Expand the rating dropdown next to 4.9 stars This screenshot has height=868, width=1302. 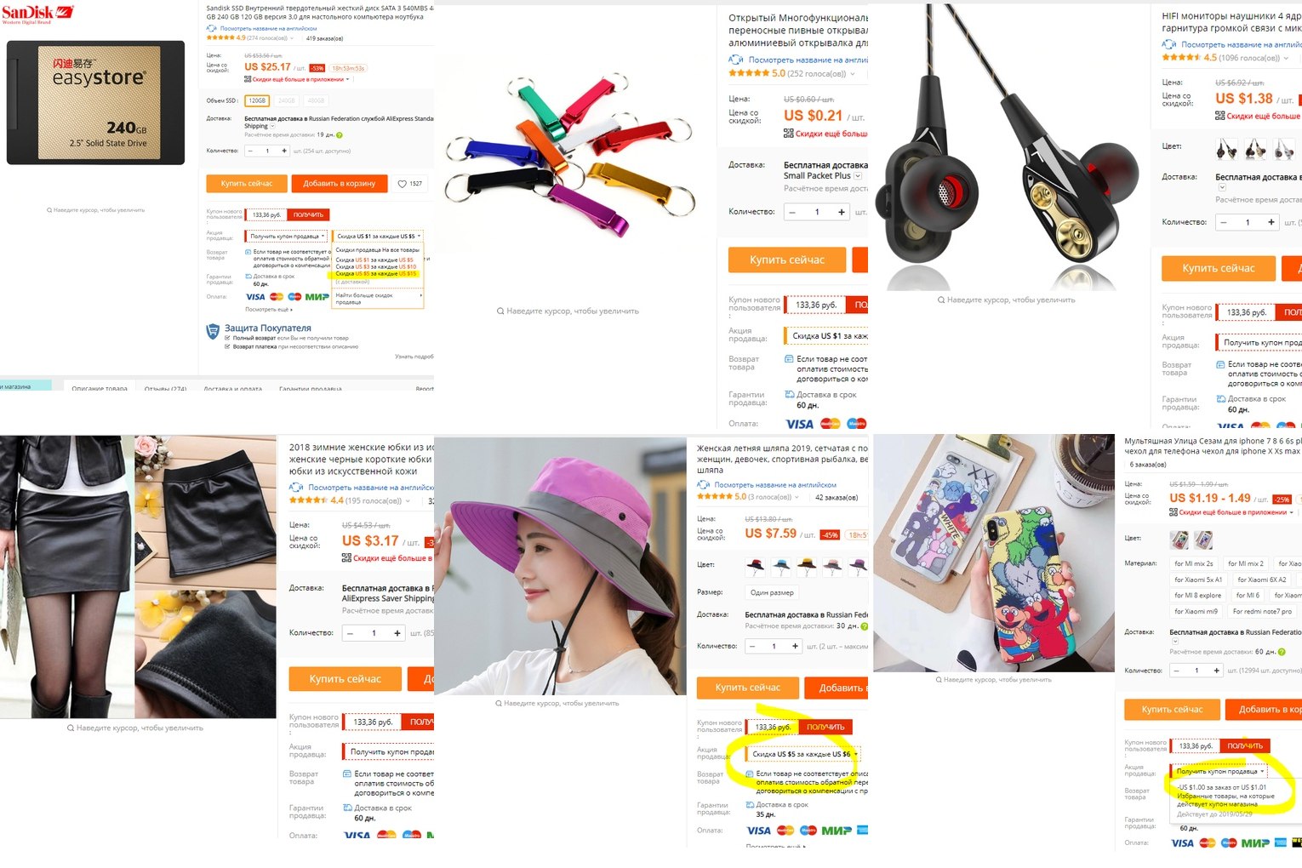pyautogui.click(x=292, y=38)
